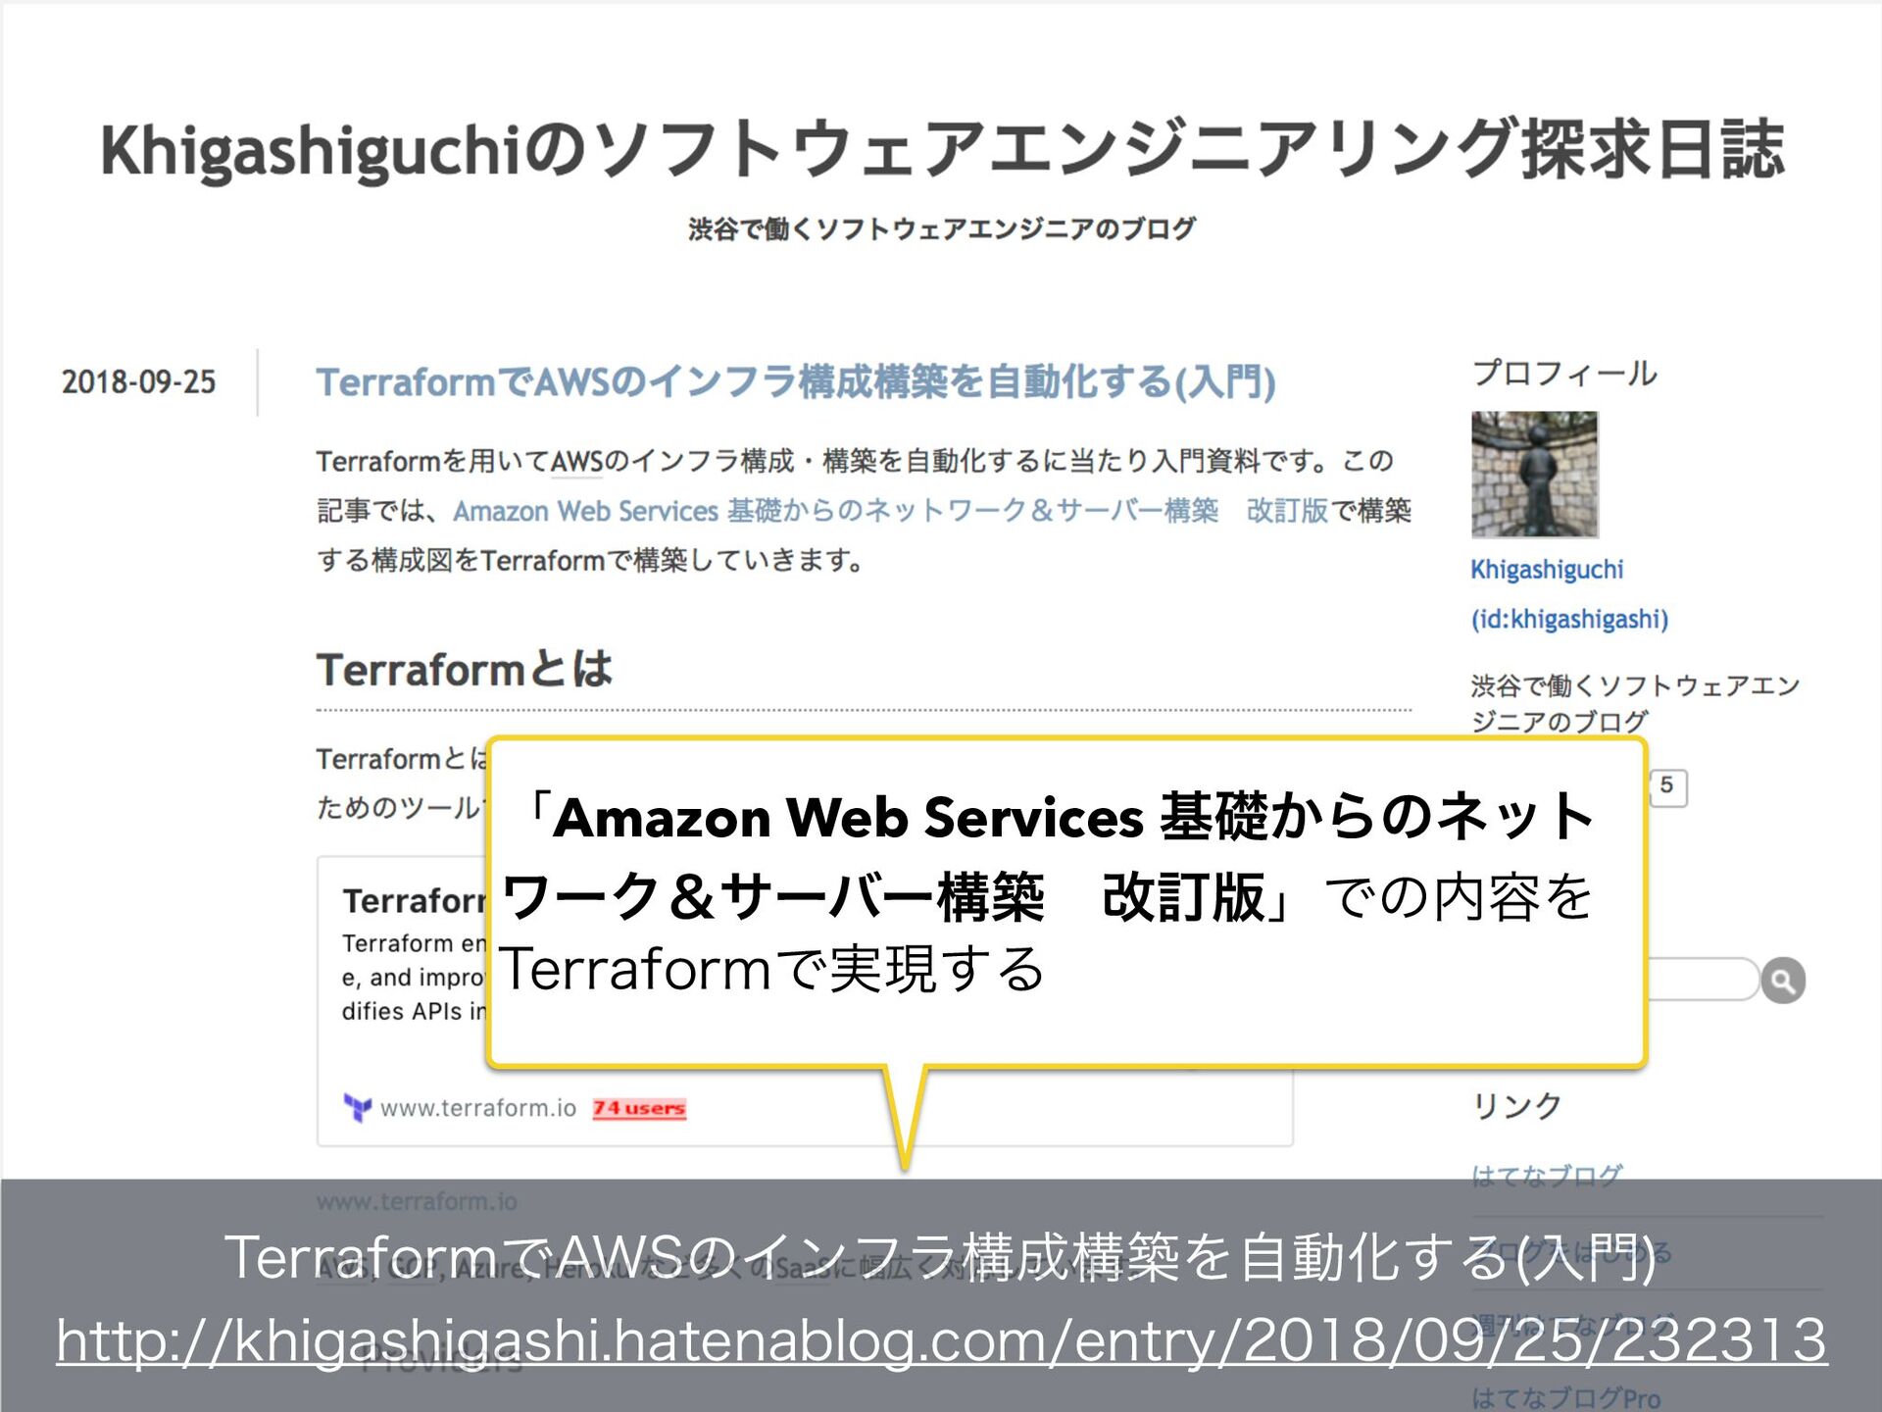Open the はてなブログ sidebar link
Screen dimensions: 1882x1412
[x=1547, y=1175]
